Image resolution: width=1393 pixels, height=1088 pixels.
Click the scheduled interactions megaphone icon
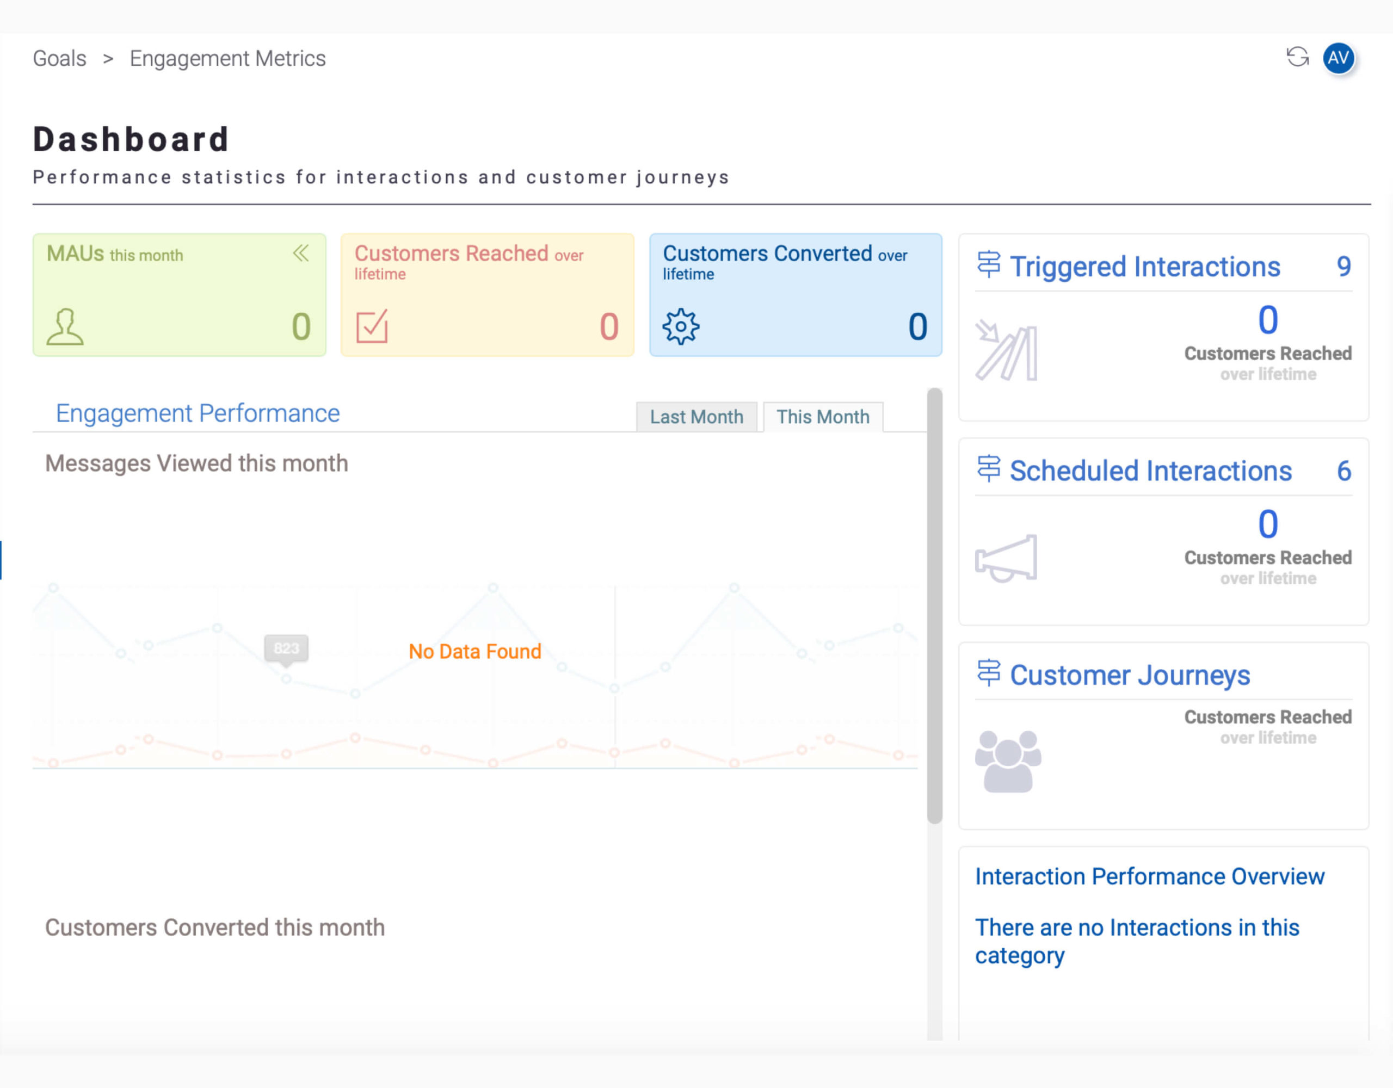point(1007,558)
